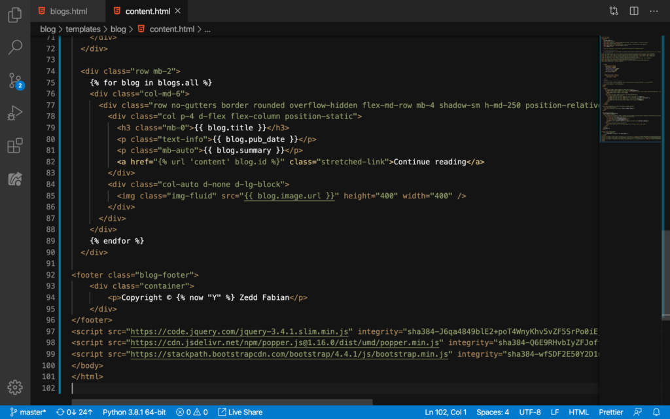
Task: Synchronize changes 0 down 24 up
Action: tap(75, 412)
